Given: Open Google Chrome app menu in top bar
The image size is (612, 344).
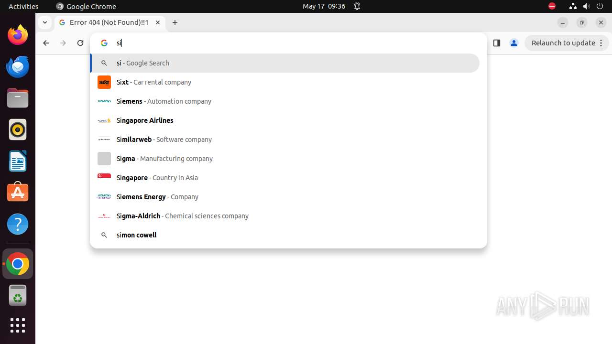Looking at the screenshot, I should [x=86, y=6].
